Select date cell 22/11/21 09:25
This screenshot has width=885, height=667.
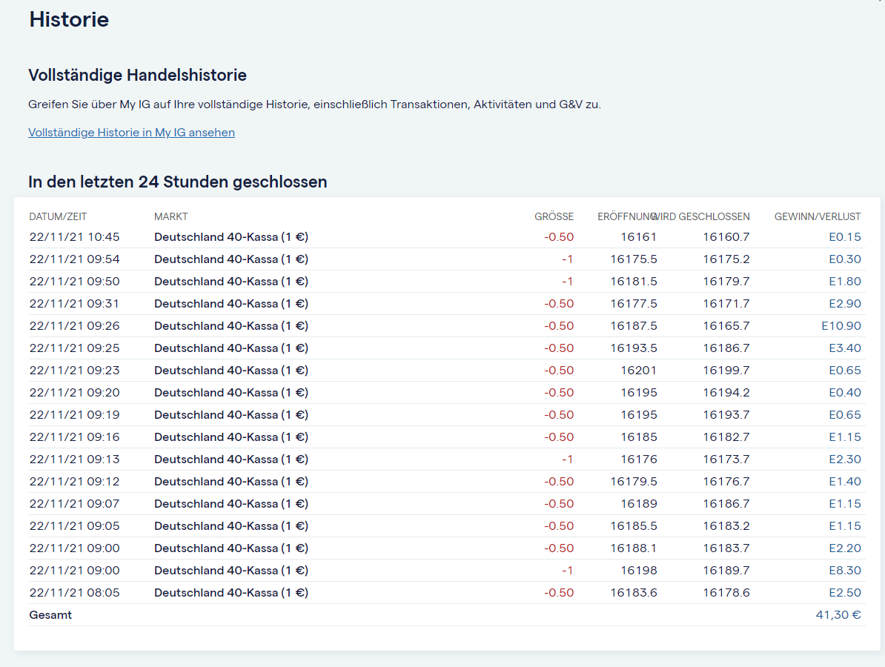[x=75, y=348]
